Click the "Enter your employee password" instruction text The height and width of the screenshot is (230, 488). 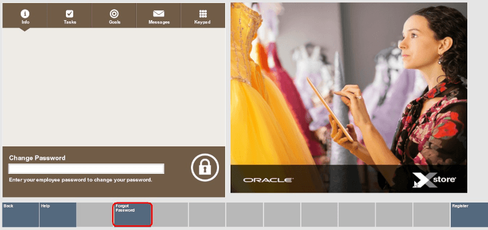(81, 180)
